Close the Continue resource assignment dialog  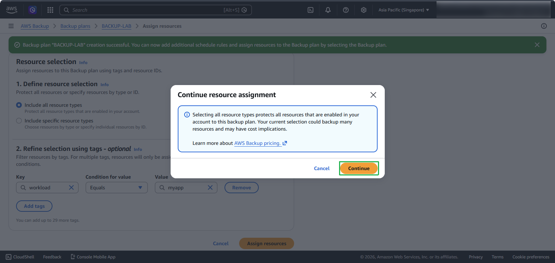pyautogui.click(x=373, y=95)
